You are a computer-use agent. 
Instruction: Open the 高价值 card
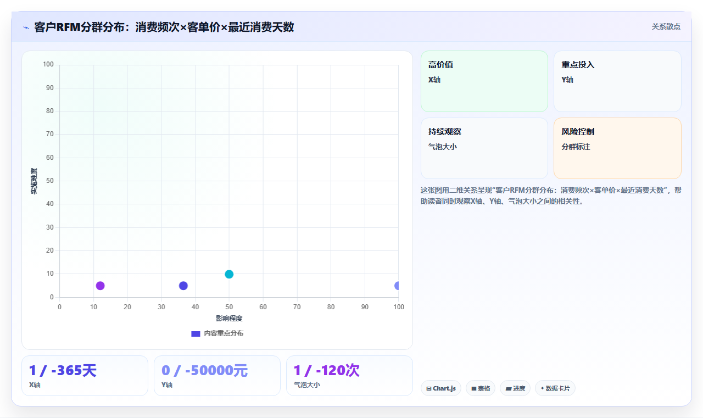[484, 81]
